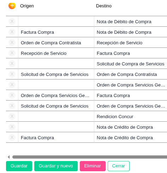Click the left scroll arrow of horizontal scrollbar
167x173 pixels.
tap(8, 157)
